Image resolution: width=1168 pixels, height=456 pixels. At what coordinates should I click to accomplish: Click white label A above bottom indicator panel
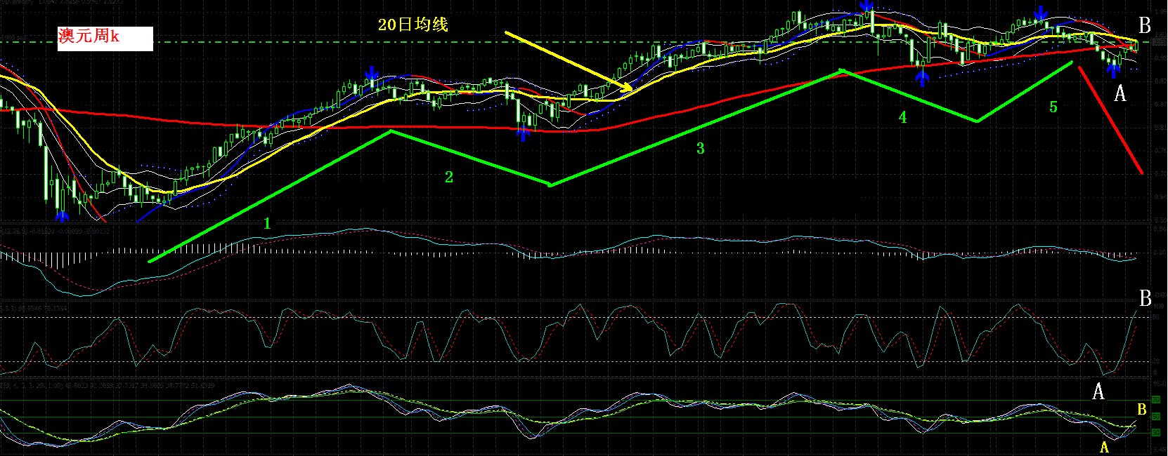point(1098,391)
